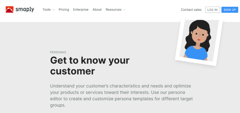Click the LOG IN button
This screenshot has height=113, width=240.
coord(212,10)
